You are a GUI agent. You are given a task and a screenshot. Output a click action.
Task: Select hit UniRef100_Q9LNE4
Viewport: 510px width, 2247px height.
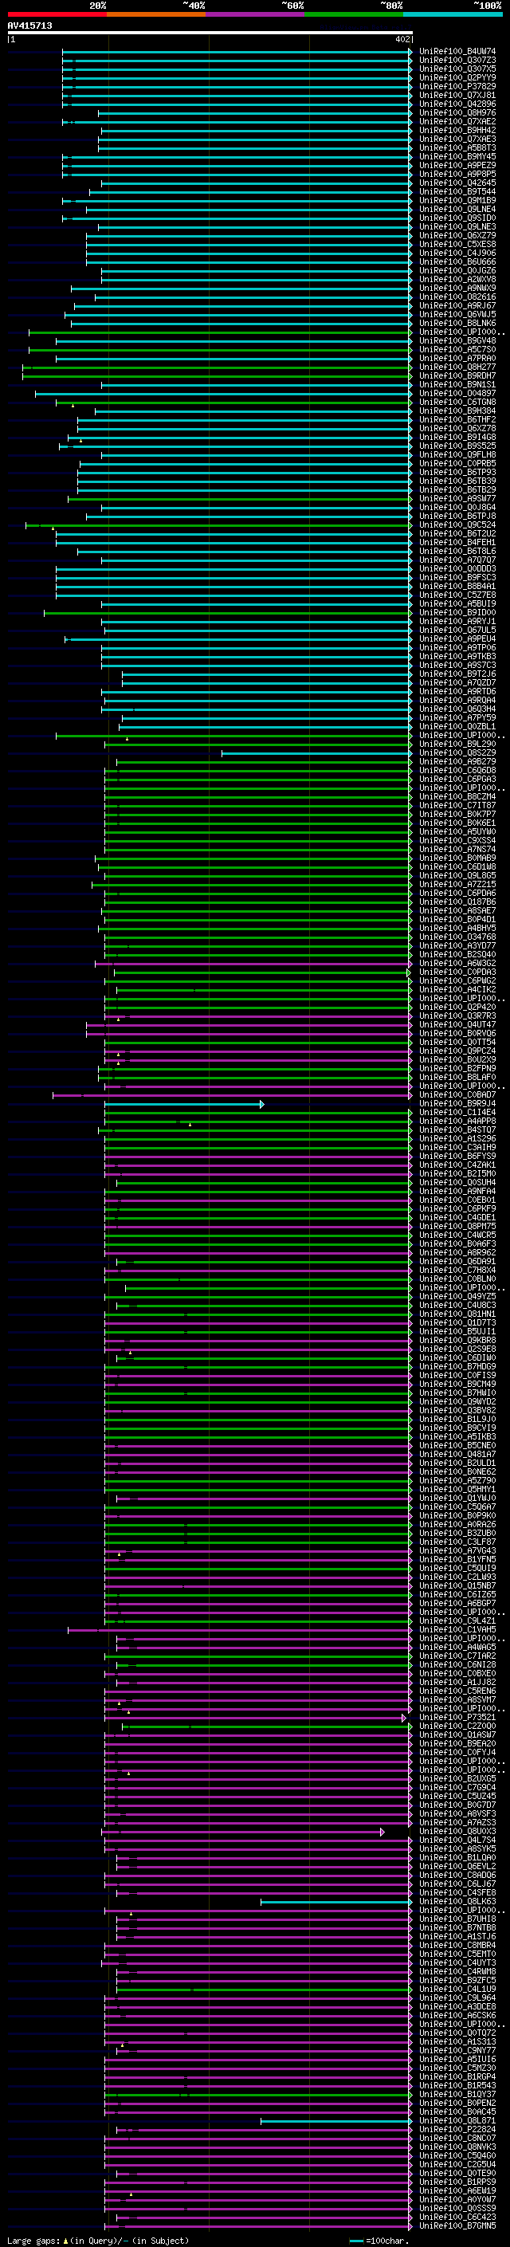[x=457, y=210]
